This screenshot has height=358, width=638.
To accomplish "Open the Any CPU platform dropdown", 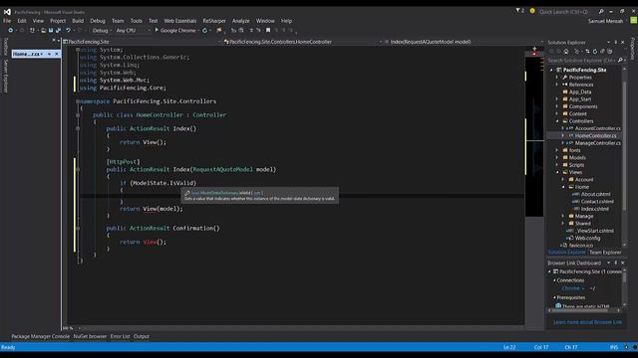I will click(133, 31).
